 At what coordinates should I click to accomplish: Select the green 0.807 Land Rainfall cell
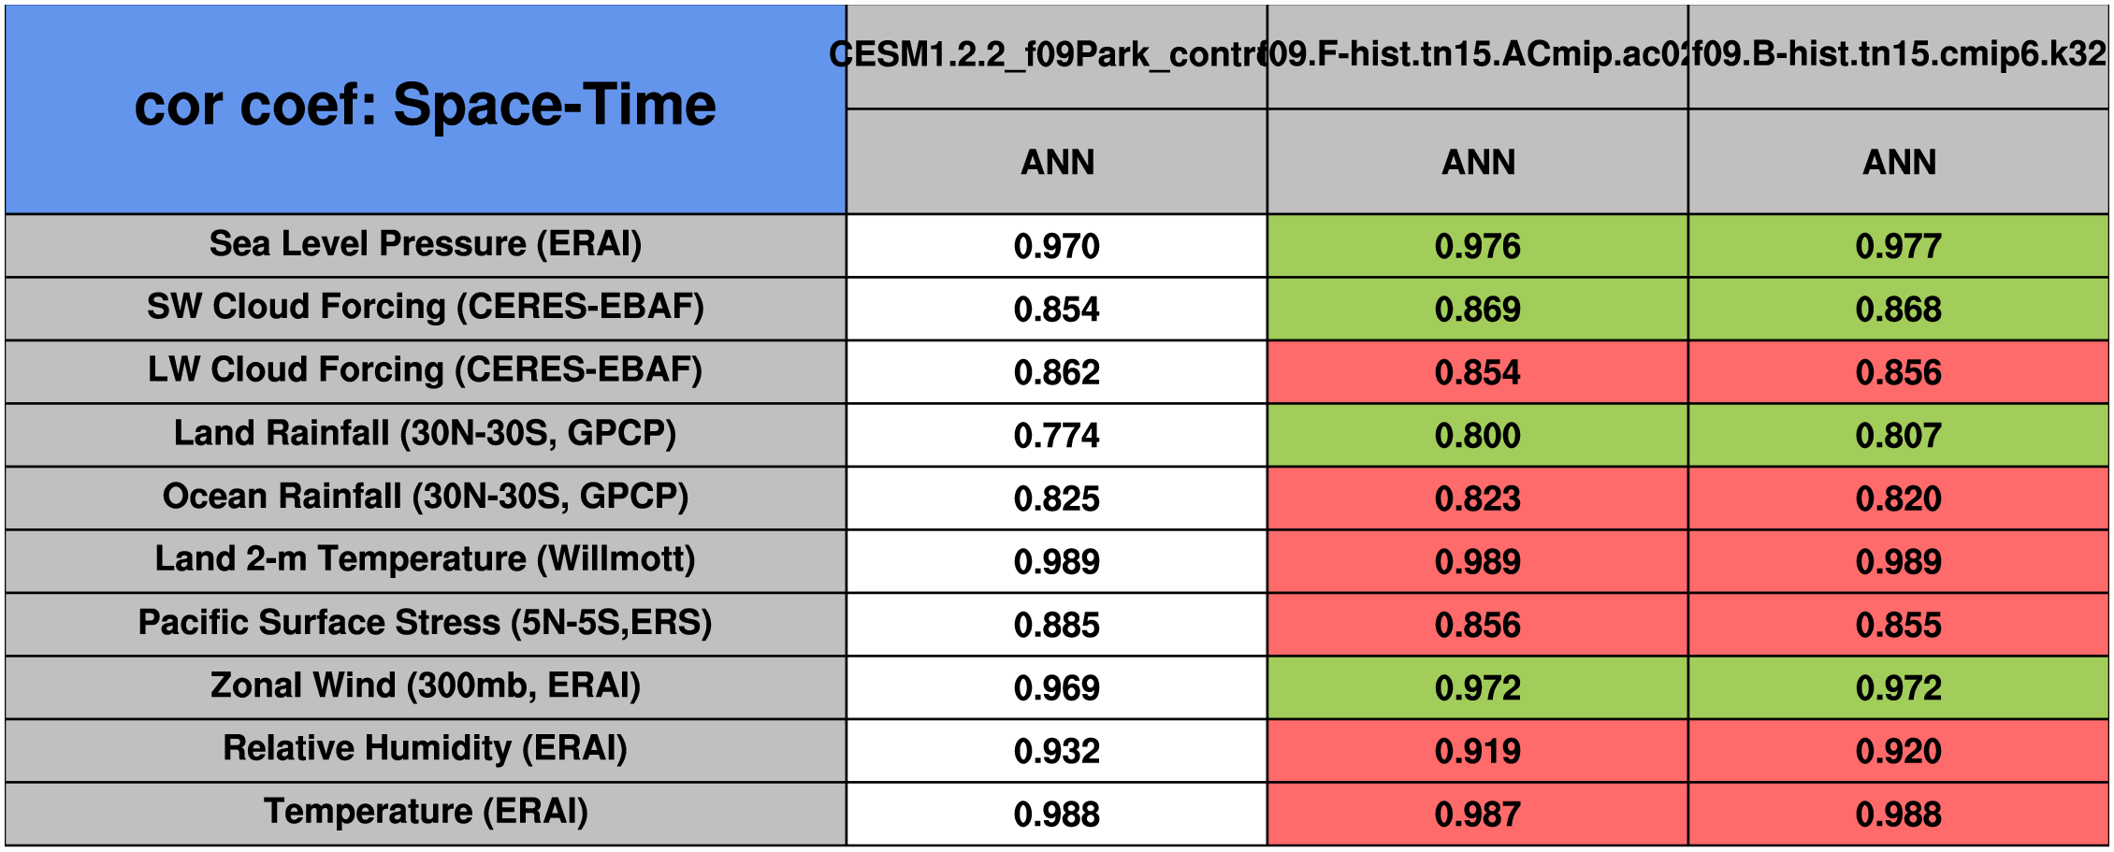[1898, 435]
